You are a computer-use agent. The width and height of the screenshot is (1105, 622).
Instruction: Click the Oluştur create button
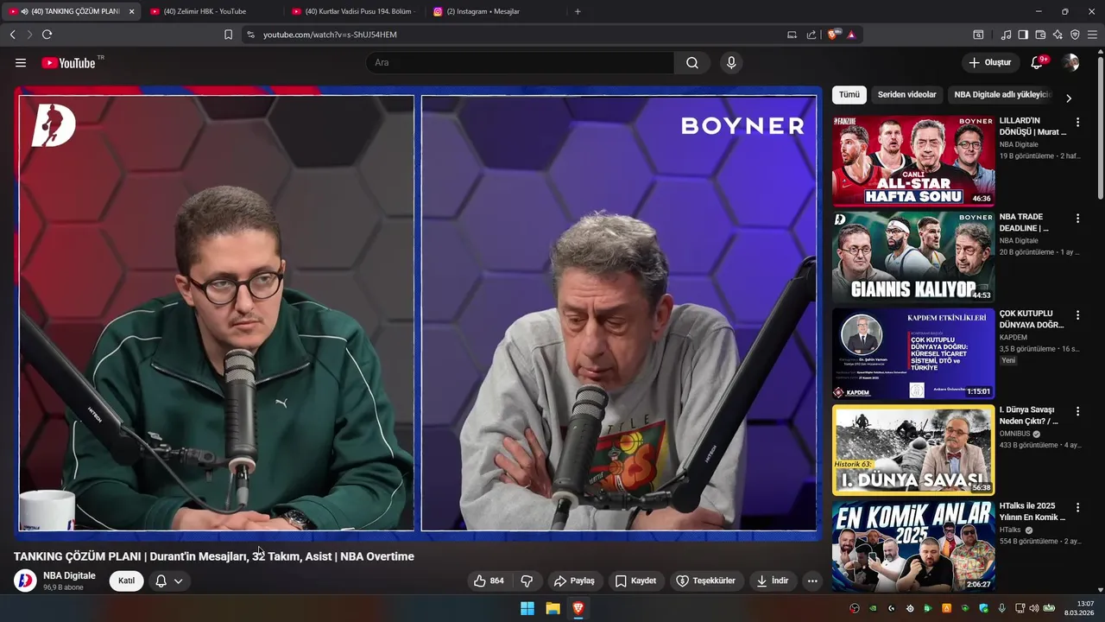coord(989,62)
